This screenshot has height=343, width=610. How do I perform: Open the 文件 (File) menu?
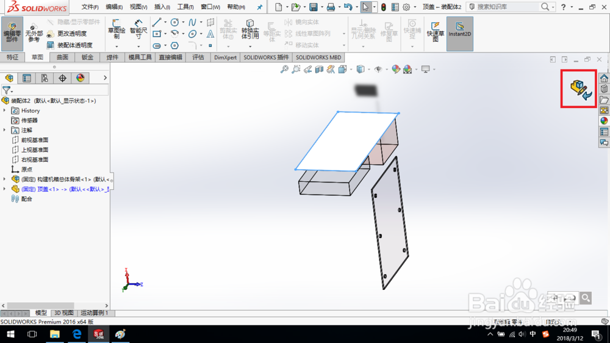[x=90, y=7]
